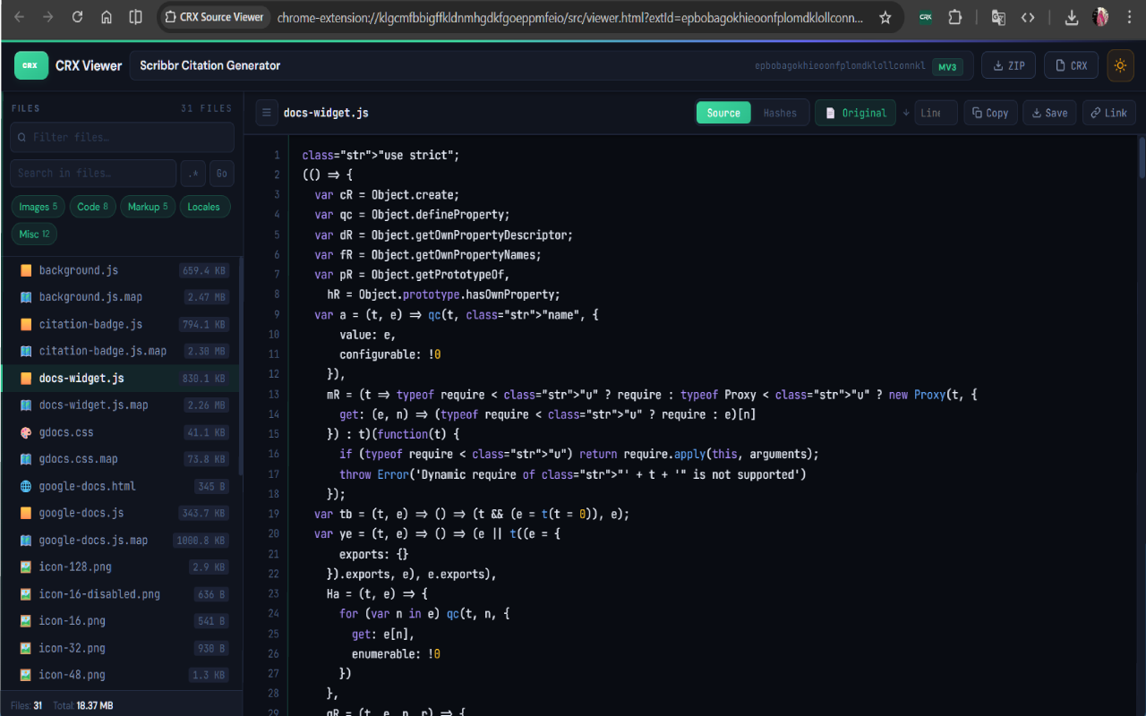Open google-docs.html file

(x=122, y=486)
